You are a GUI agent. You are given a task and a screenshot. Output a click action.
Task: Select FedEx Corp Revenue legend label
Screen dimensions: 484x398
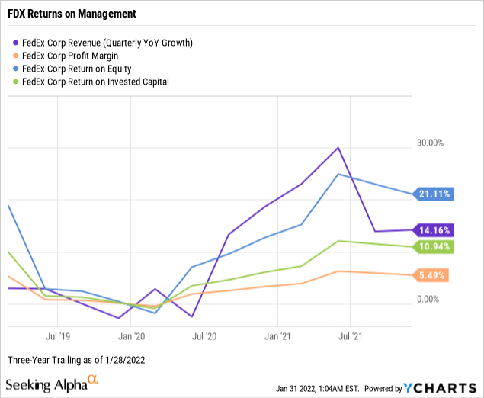107,43
